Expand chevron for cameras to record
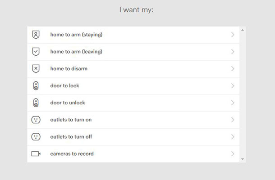Screen dimensions: 275x180 tap(233, 154)
